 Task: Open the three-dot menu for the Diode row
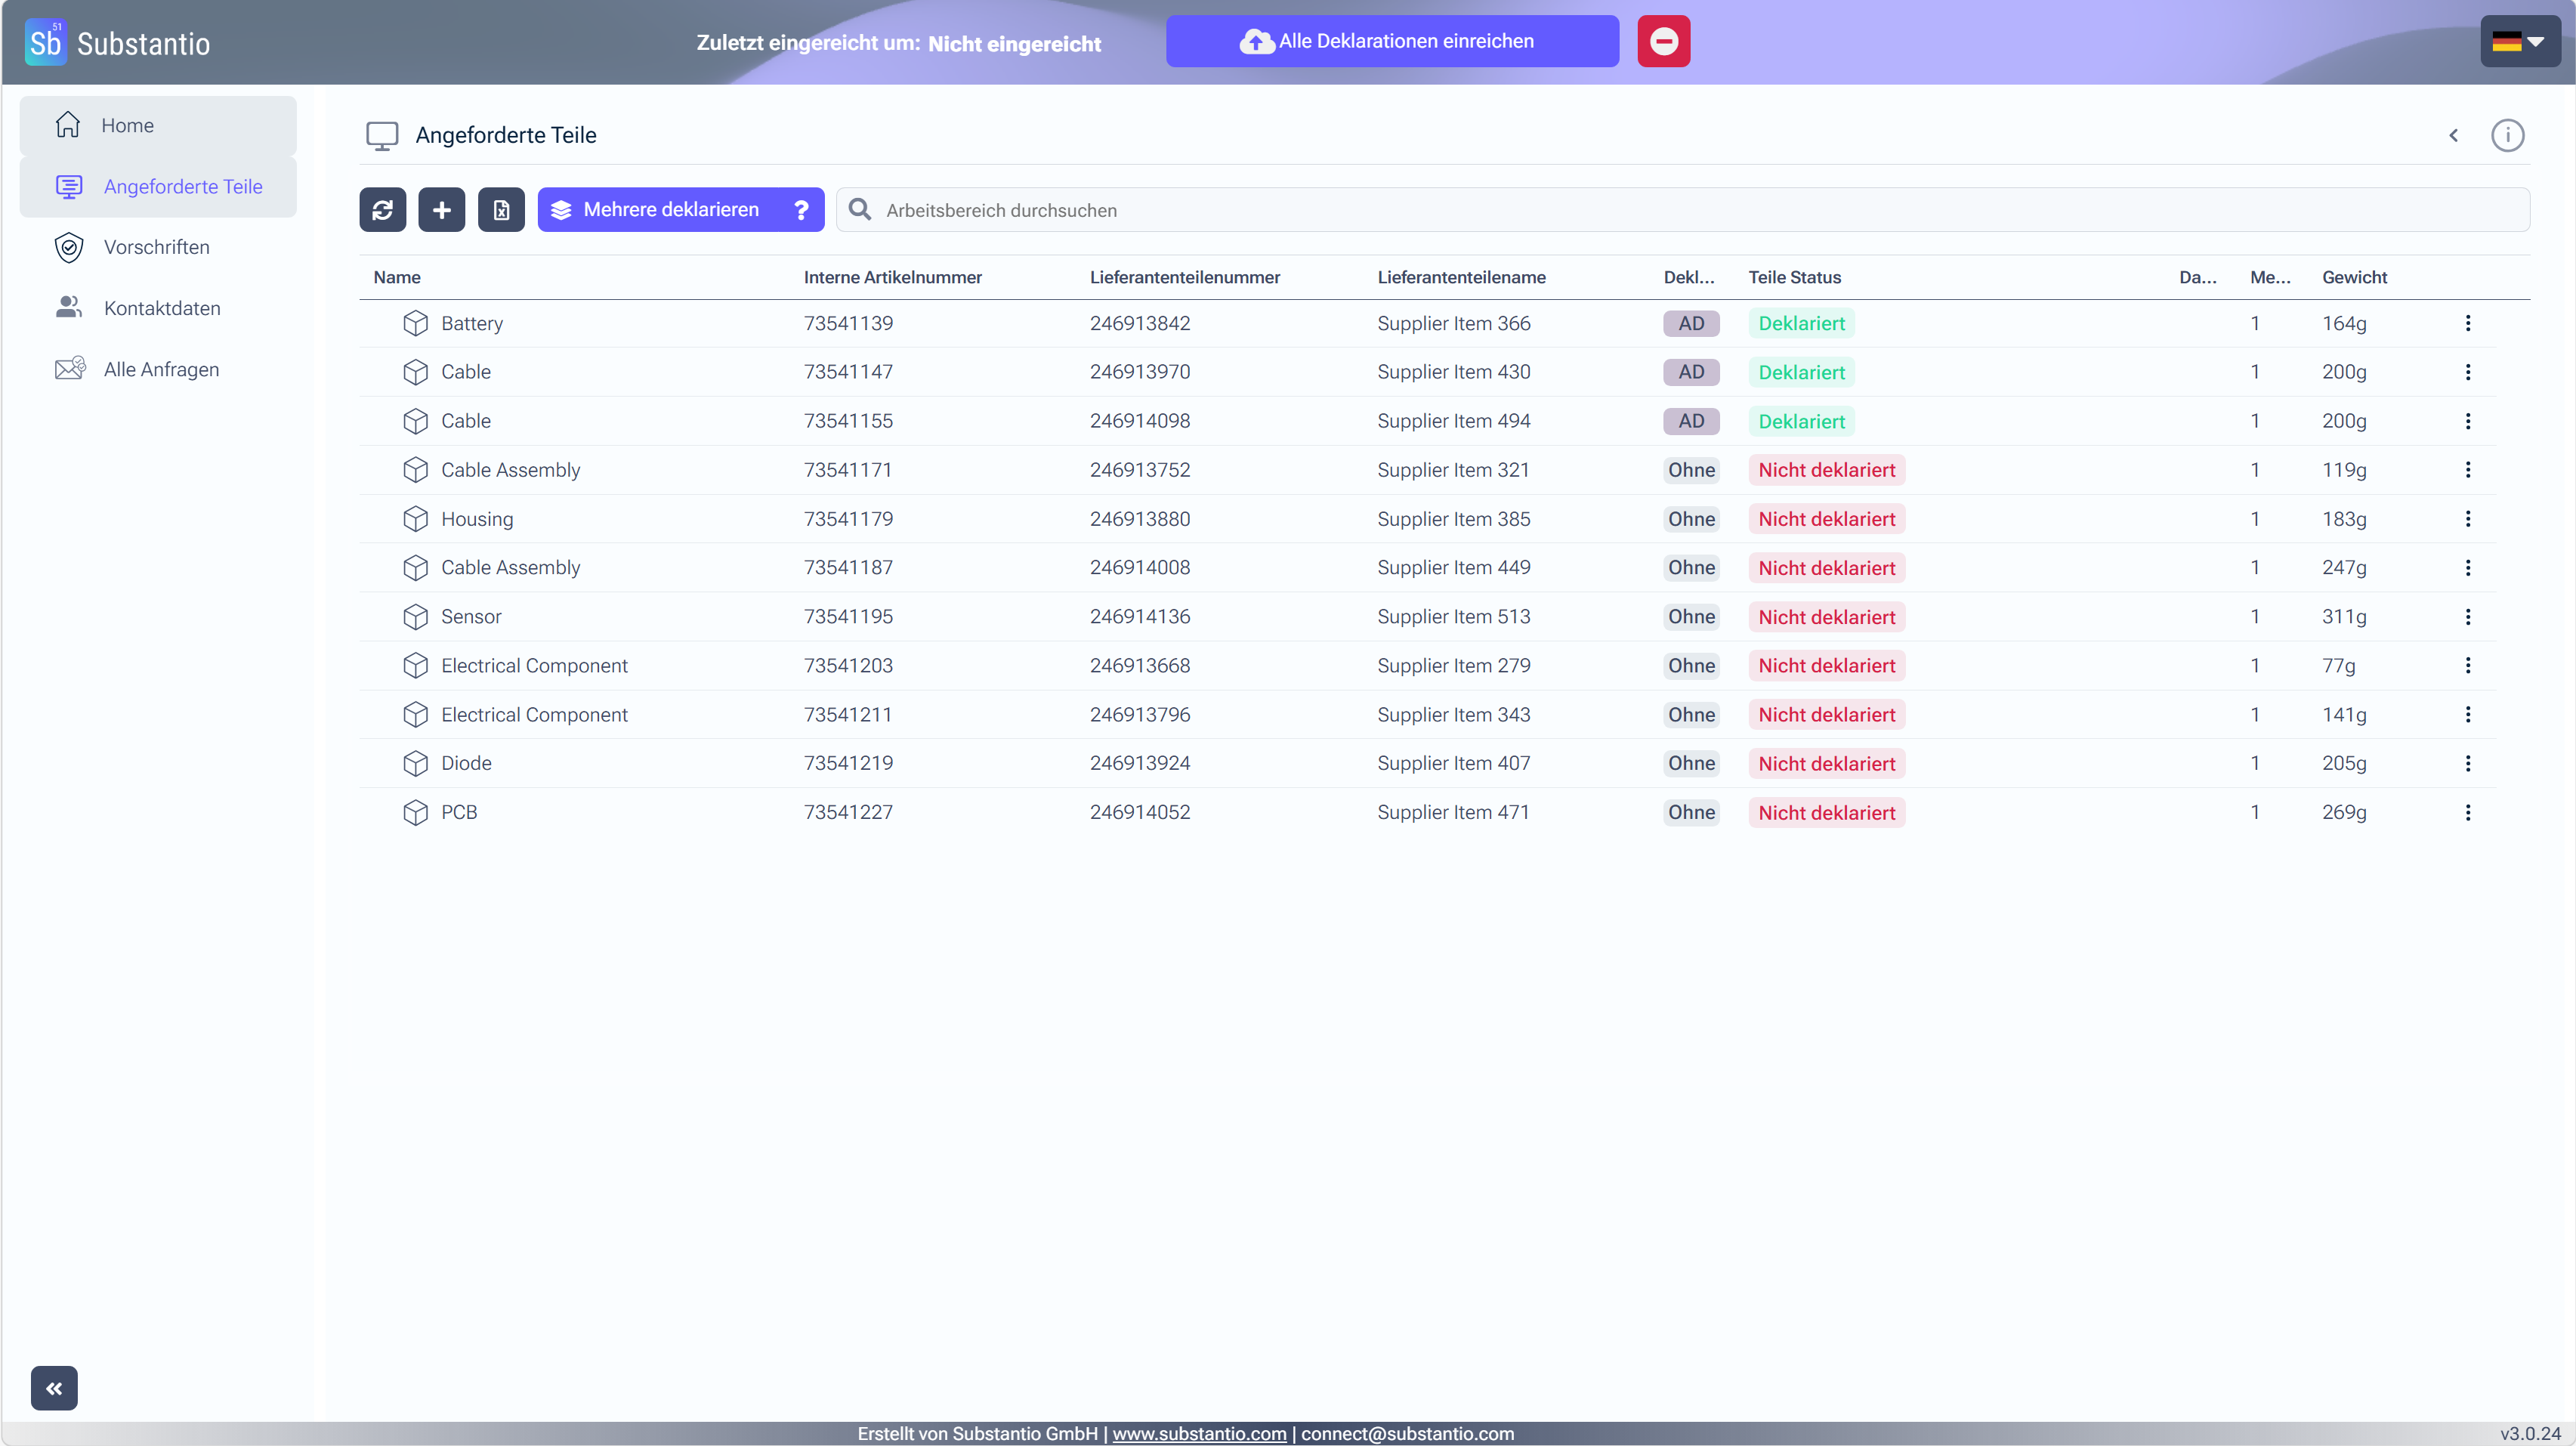point(2467,763)
